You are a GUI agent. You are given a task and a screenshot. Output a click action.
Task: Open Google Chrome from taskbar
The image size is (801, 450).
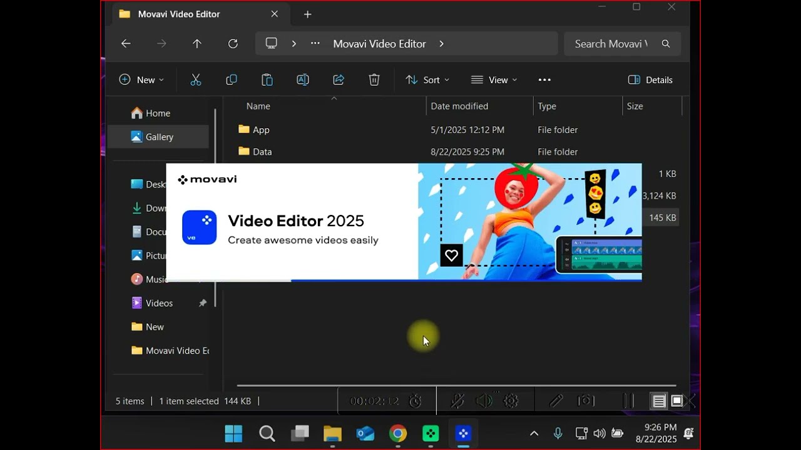(398, 433)
